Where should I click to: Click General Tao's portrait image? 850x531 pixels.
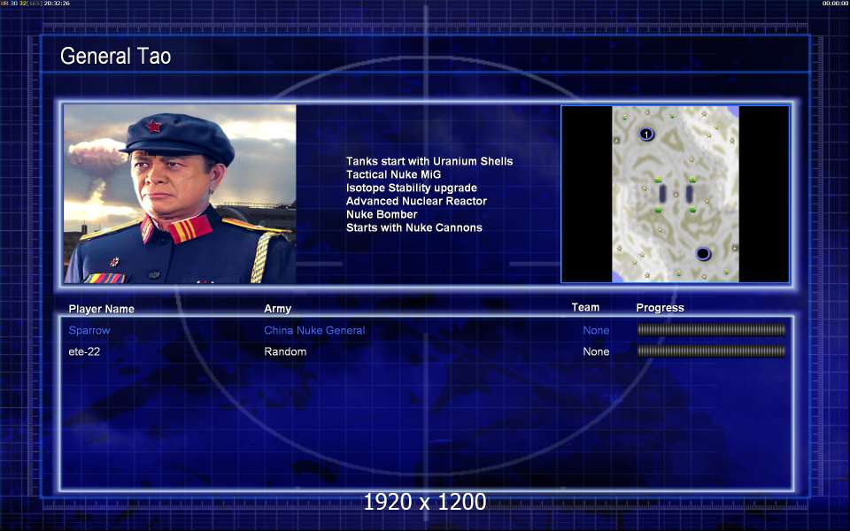coord(180,194)
